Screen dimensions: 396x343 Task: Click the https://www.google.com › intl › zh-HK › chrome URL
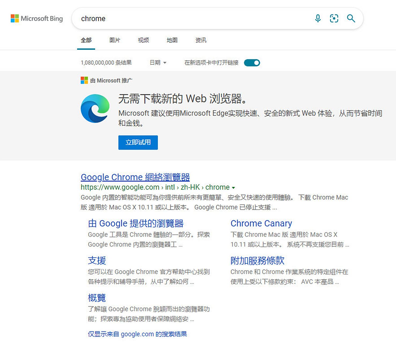[155, 187]
